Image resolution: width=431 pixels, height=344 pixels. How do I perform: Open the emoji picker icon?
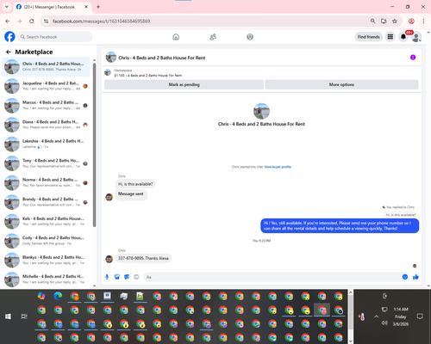[x=405, y=277]
